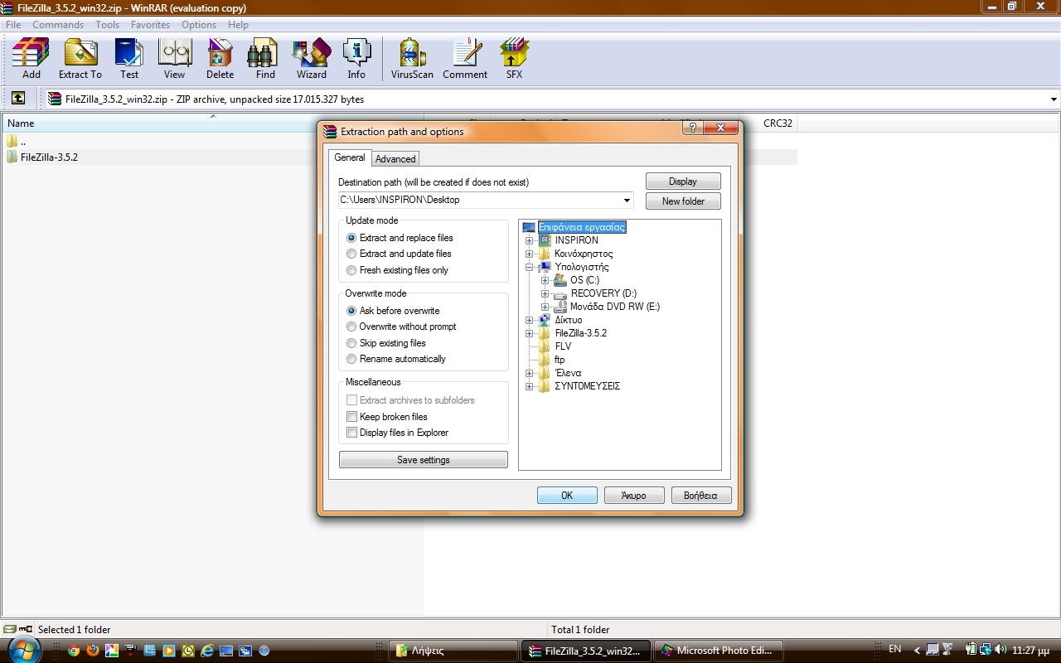Open the Wizard tool
The height and width of the screenshot is (663, 1061).
pyautogui.click(x=312, y=58)
